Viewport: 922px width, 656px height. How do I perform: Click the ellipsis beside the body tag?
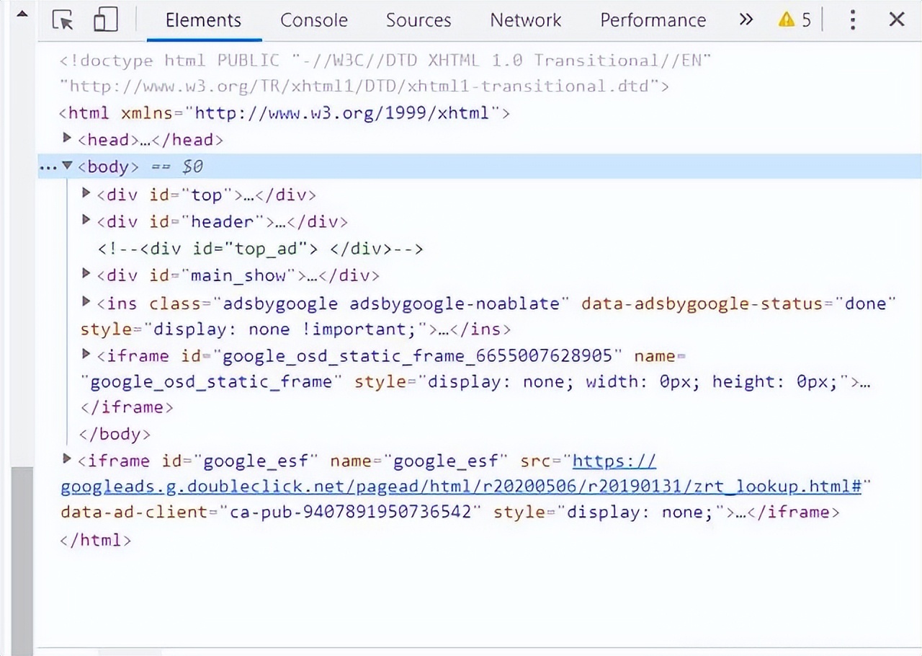point(48,167)
